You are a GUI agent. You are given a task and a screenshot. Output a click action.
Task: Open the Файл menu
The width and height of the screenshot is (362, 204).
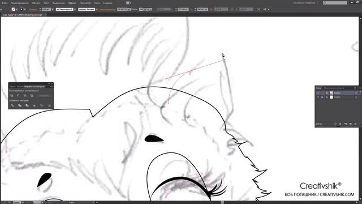click(x=5, y=3)
